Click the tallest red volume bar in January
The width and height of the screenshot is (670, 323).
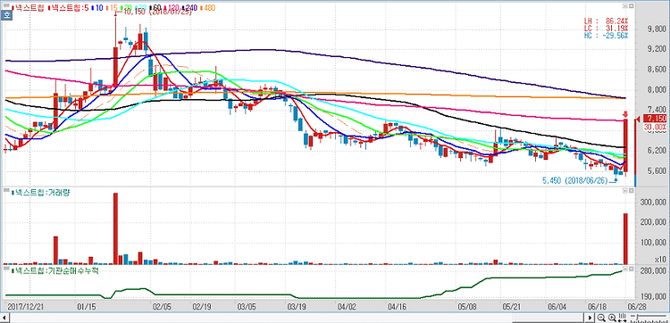(x=115, y=228)
